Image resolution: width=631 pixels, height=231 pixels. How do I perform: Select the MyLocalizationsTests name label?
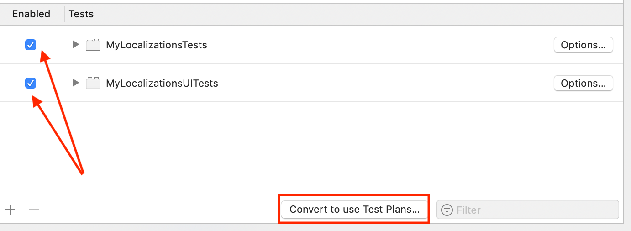[x=157, y=45]
